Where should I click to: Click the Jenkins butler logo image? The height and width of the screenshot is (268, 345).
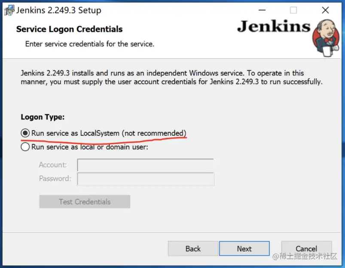[x=326, y=37]
